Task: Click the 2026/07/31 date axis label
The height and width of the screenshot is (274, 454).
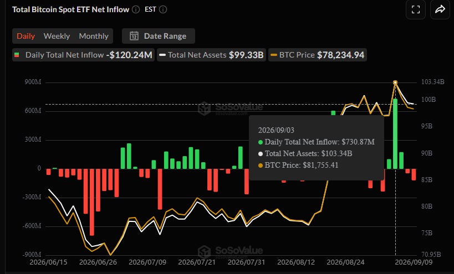Action: [246, 262]
